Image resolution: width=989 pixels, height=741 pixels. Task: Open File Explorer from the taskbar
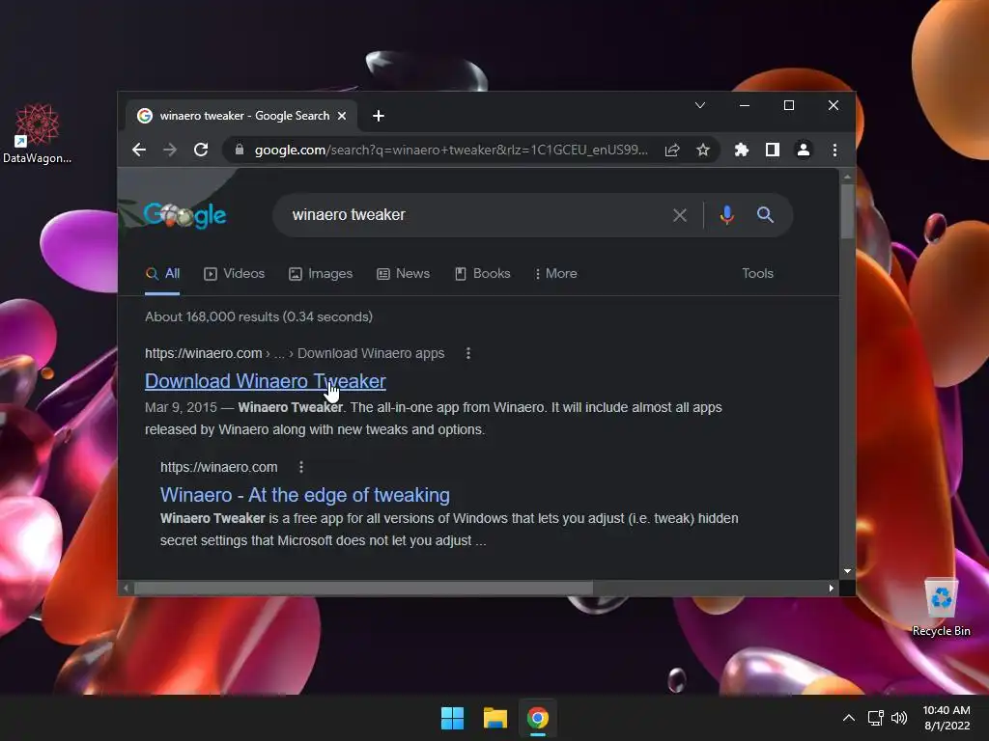(495, 718)
